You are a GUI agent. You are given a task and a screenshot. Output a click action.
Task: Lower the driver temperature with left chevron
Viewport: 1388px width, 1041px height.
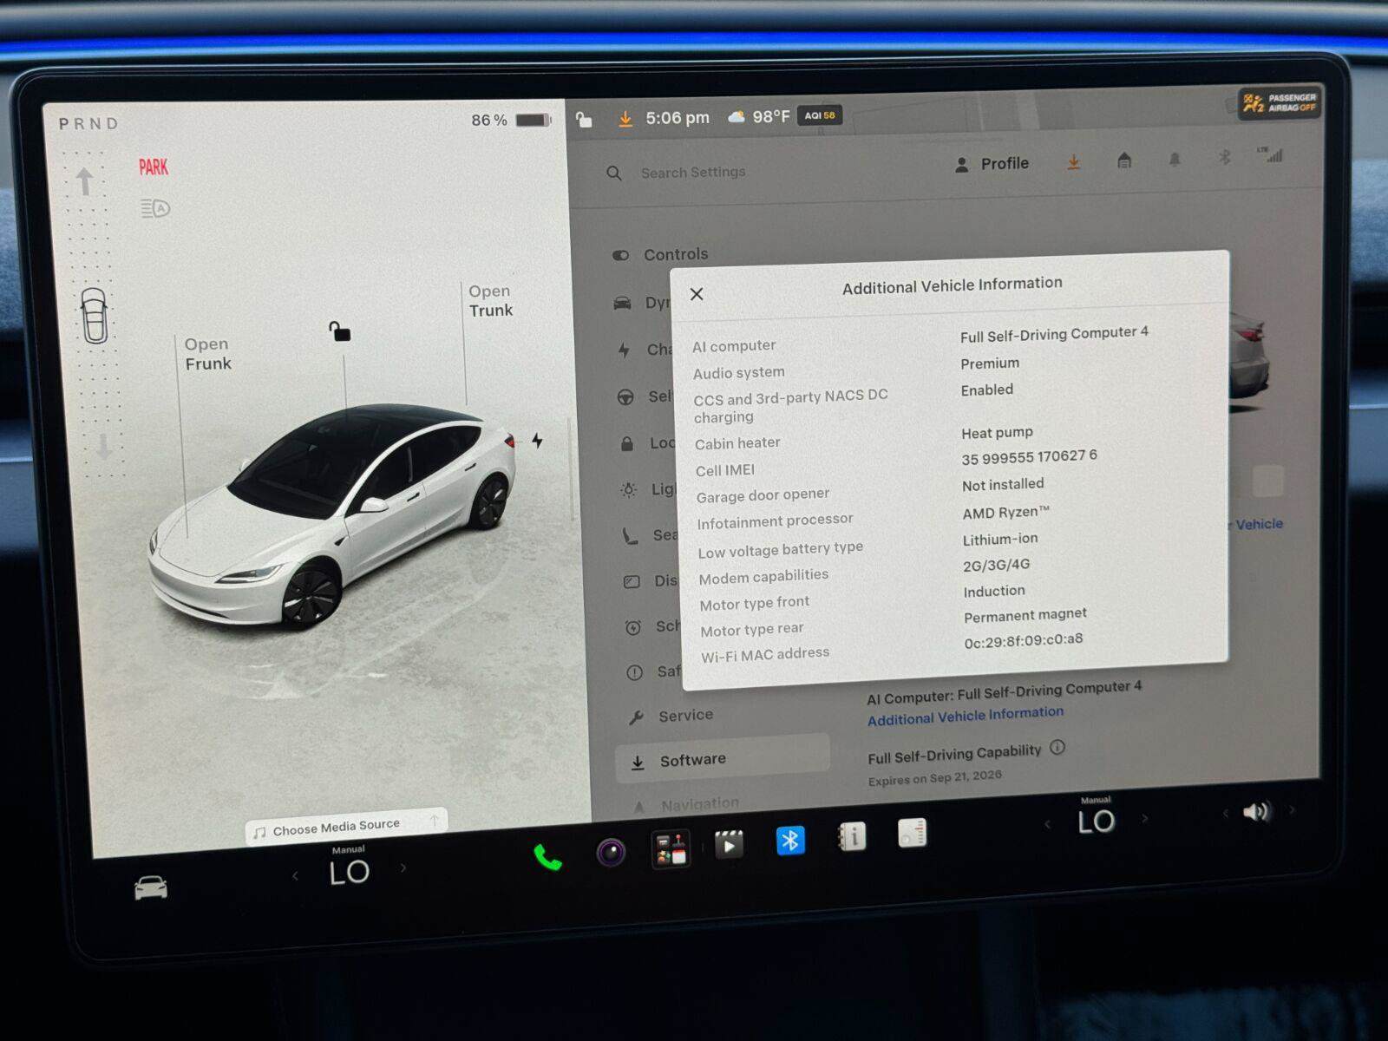click(295, 875)
